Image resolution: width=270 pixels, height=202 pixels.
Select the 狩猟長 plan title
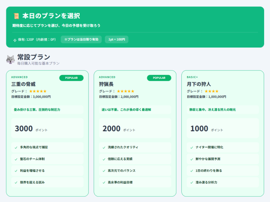106,84
